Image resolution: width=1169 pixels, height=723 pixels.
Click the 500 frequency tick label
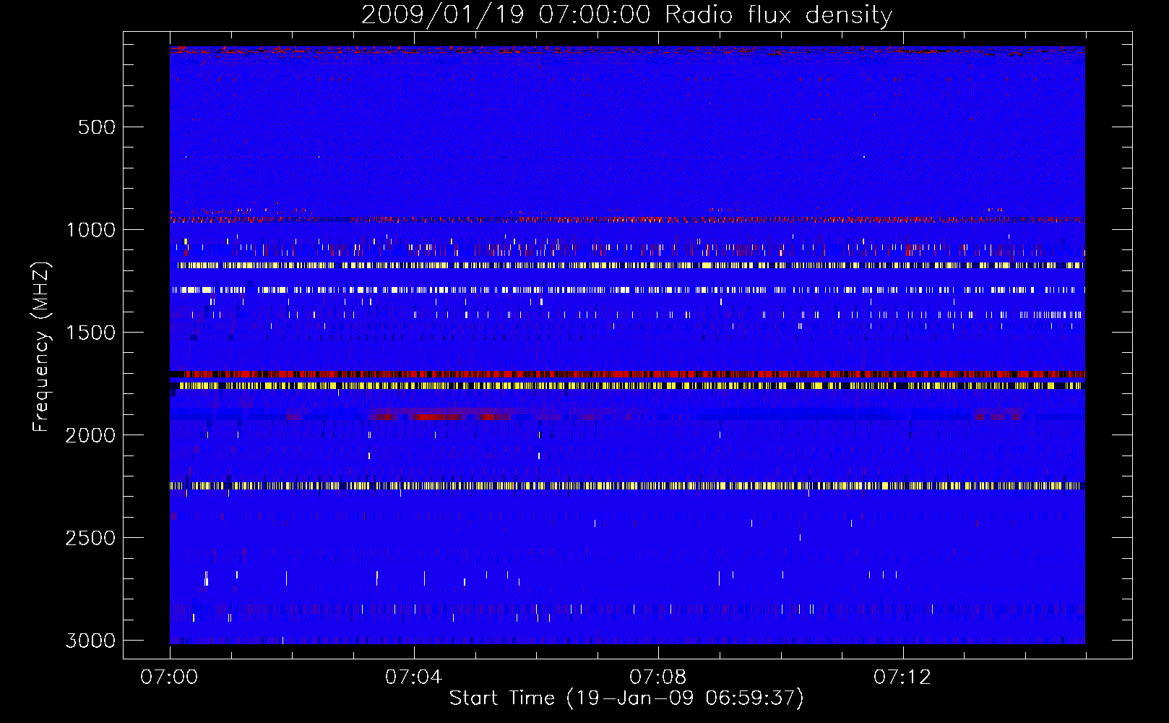pos(97,127)
